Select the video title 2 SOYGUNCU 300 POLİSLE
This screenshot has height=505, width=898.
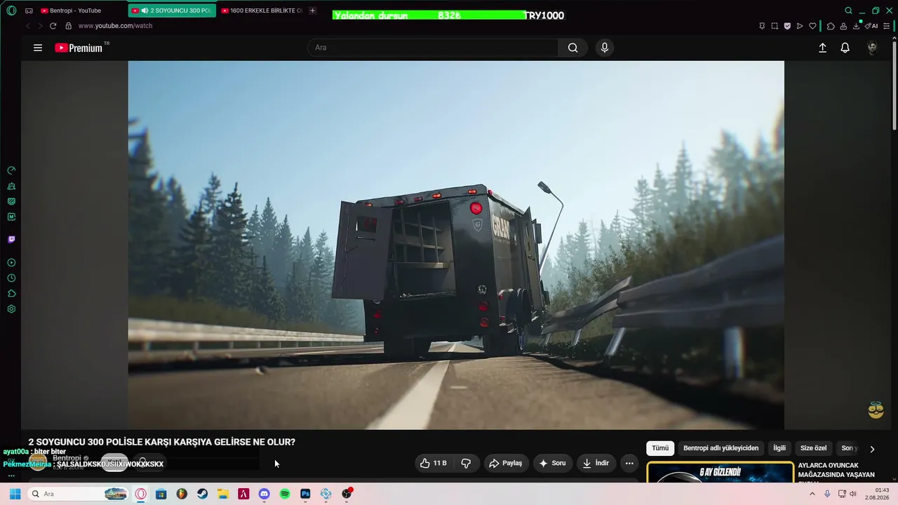pyautogui.click(x=161, y=442)
